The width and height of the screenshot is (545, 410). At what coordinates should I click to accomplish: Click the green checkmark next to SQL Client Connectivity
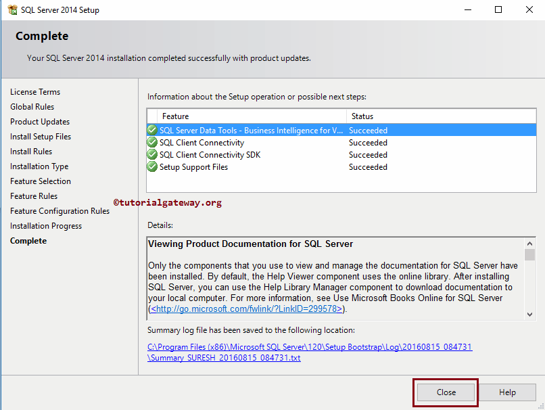(x=151, y=142)
